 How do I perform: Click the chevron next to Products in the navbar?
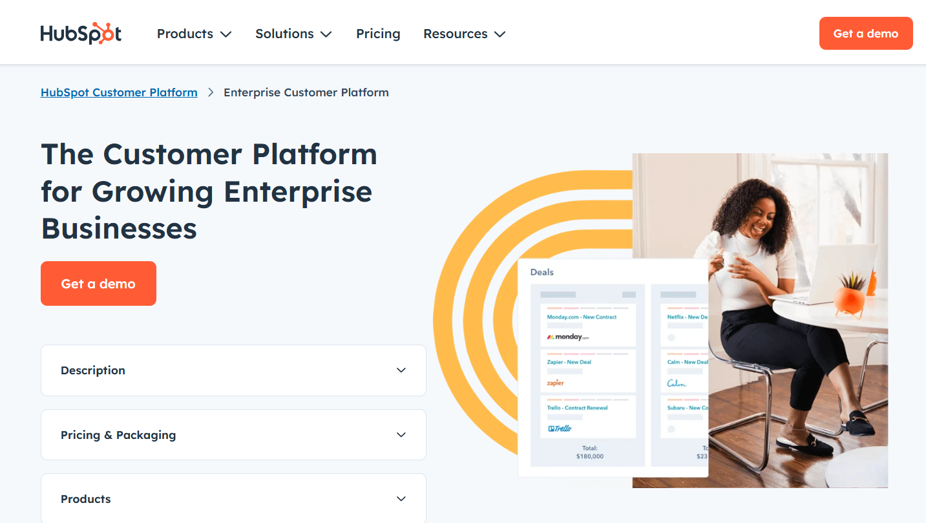pyautogui.click(x=226, y=34)
